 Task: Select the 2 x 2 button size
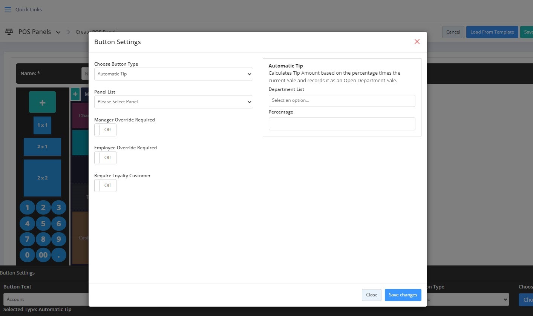(42, 178)
